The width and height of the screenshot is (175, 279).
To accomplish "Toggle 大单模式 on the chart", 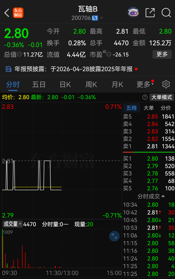I will (x=162, y=97).
